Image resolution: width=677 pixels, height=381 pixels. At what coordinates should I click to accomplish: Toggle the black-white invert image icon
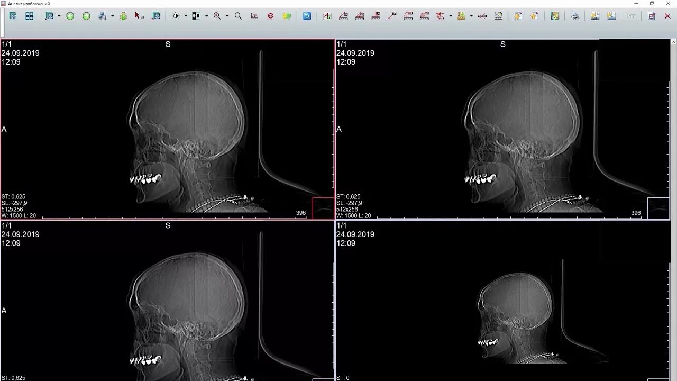click(x=196, y=16)
